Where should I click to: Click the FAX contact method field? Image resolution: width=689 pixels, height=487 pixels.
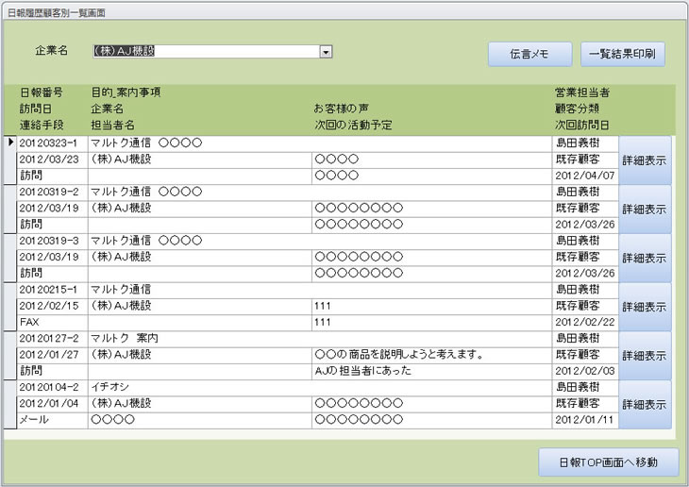coord(52,322)
